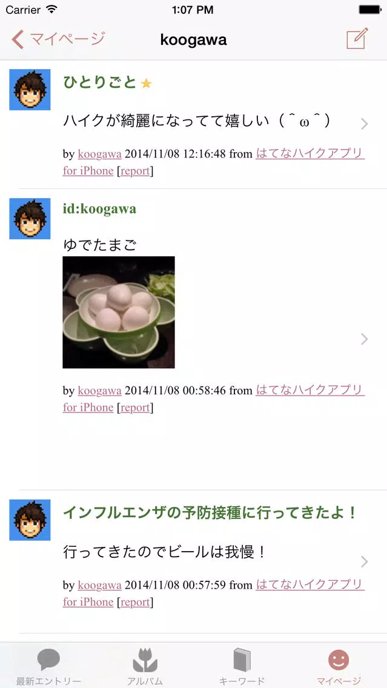Expand the ハイクが綺麗 post via chevron
Screen dimensions: 387x688
pos(364,124)
